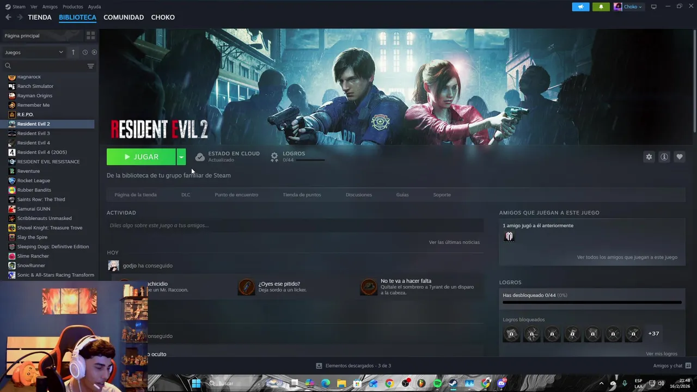Screen dimensions: 697x392
Task: Click the achievements progress bar 0/44
Action: click(592, 302)
